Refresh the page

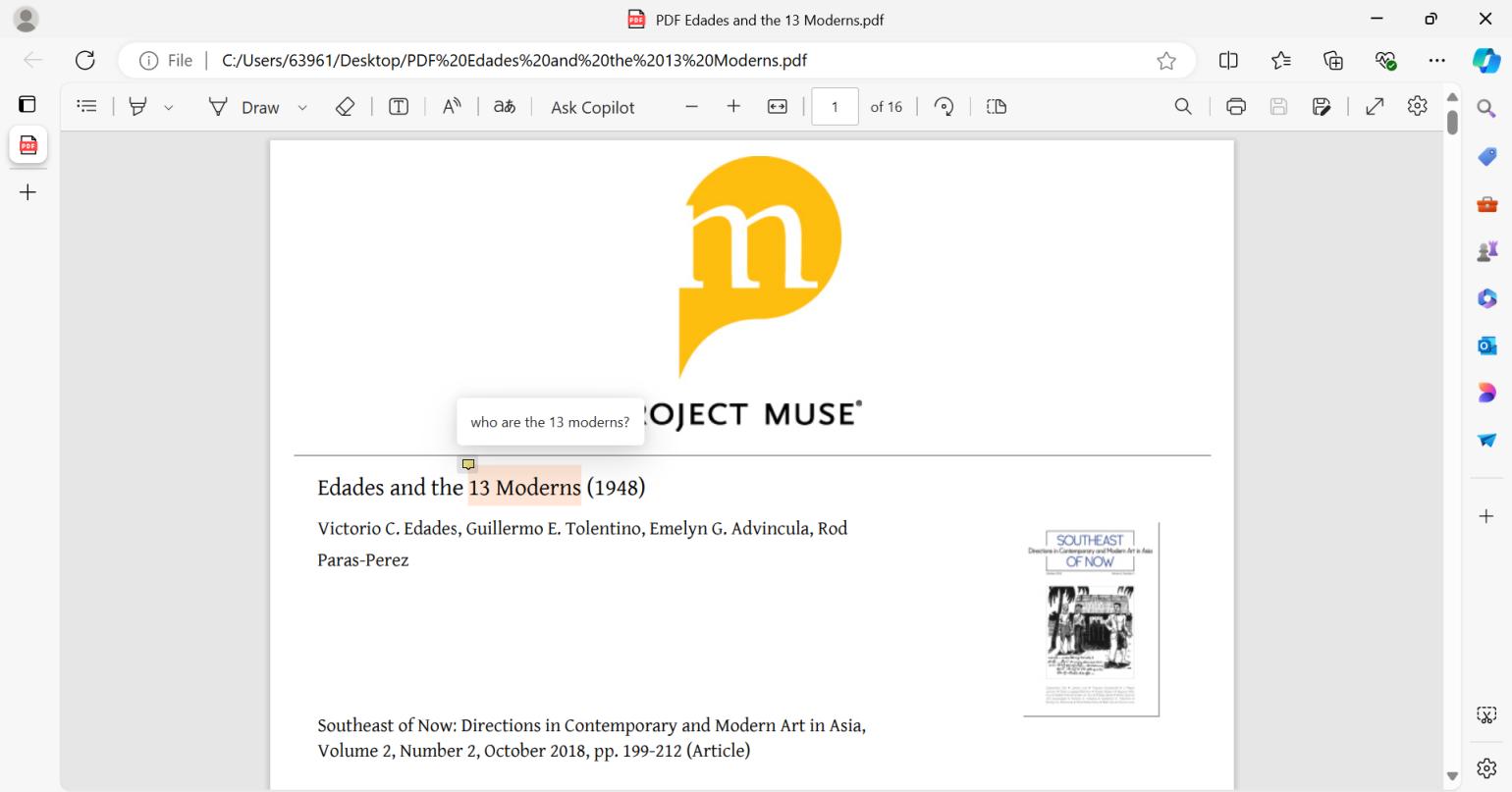(85, 60)
